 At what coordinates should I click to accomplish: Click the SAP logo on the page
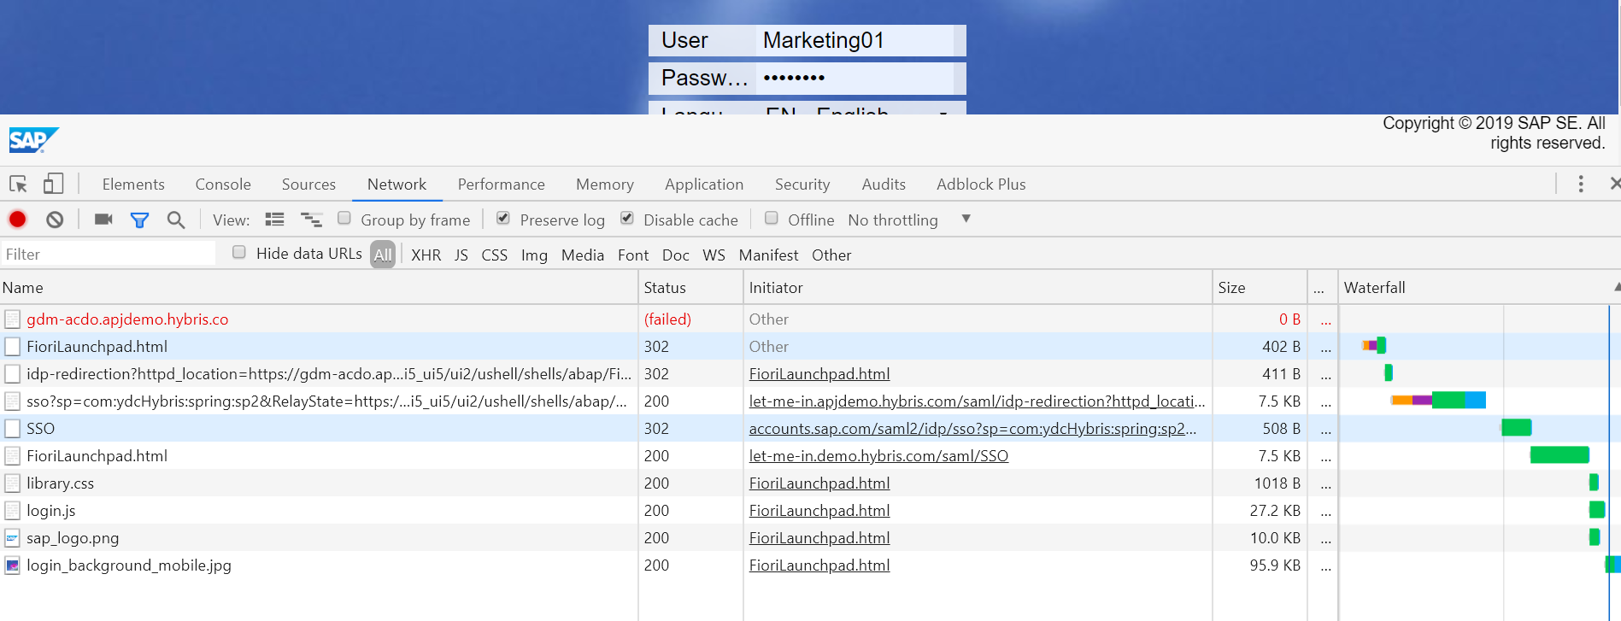33,140
